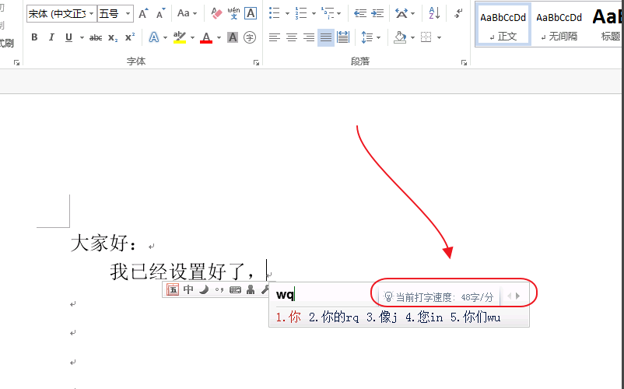Open highlight color dropdown arrow

coord(193,38)
